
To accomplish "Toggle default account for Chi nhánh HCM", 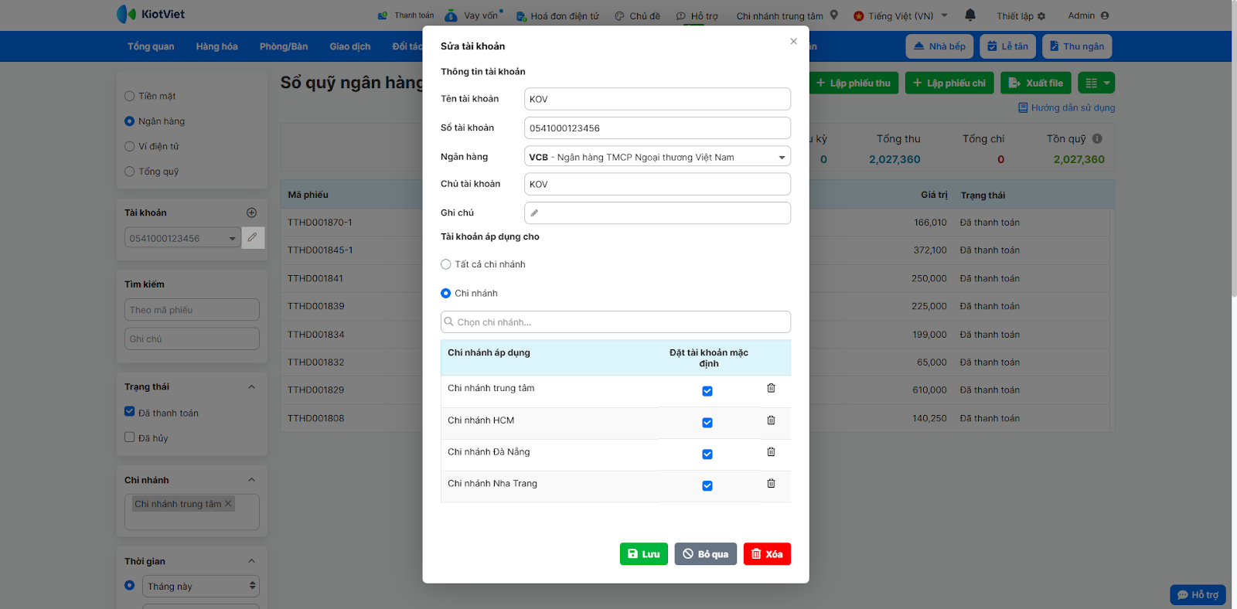I will pos(707,423).
